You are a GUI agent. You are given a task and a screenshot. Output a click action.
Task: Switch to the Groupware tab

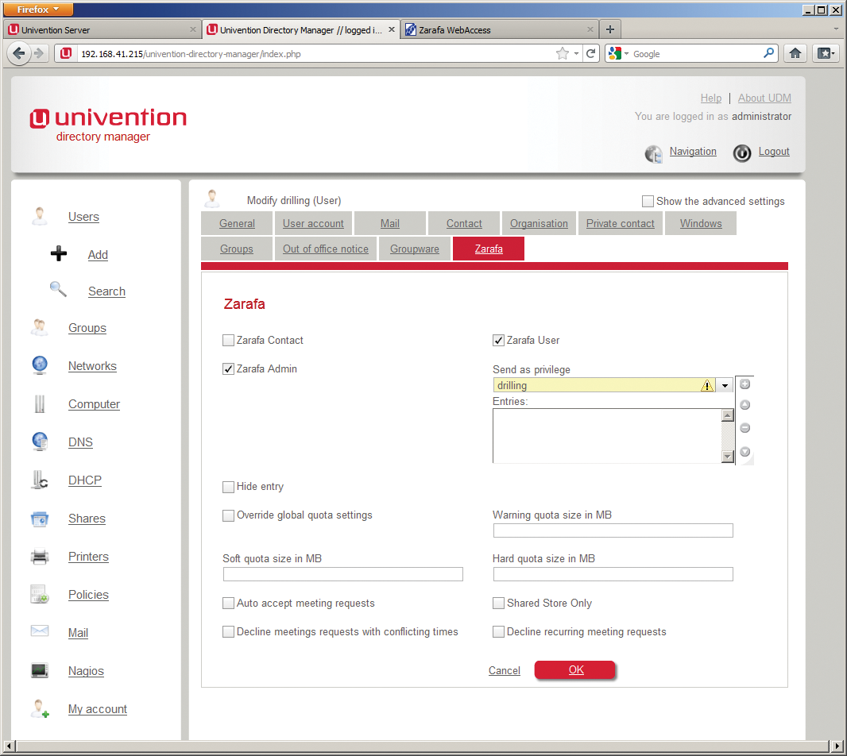click(414, 249)
